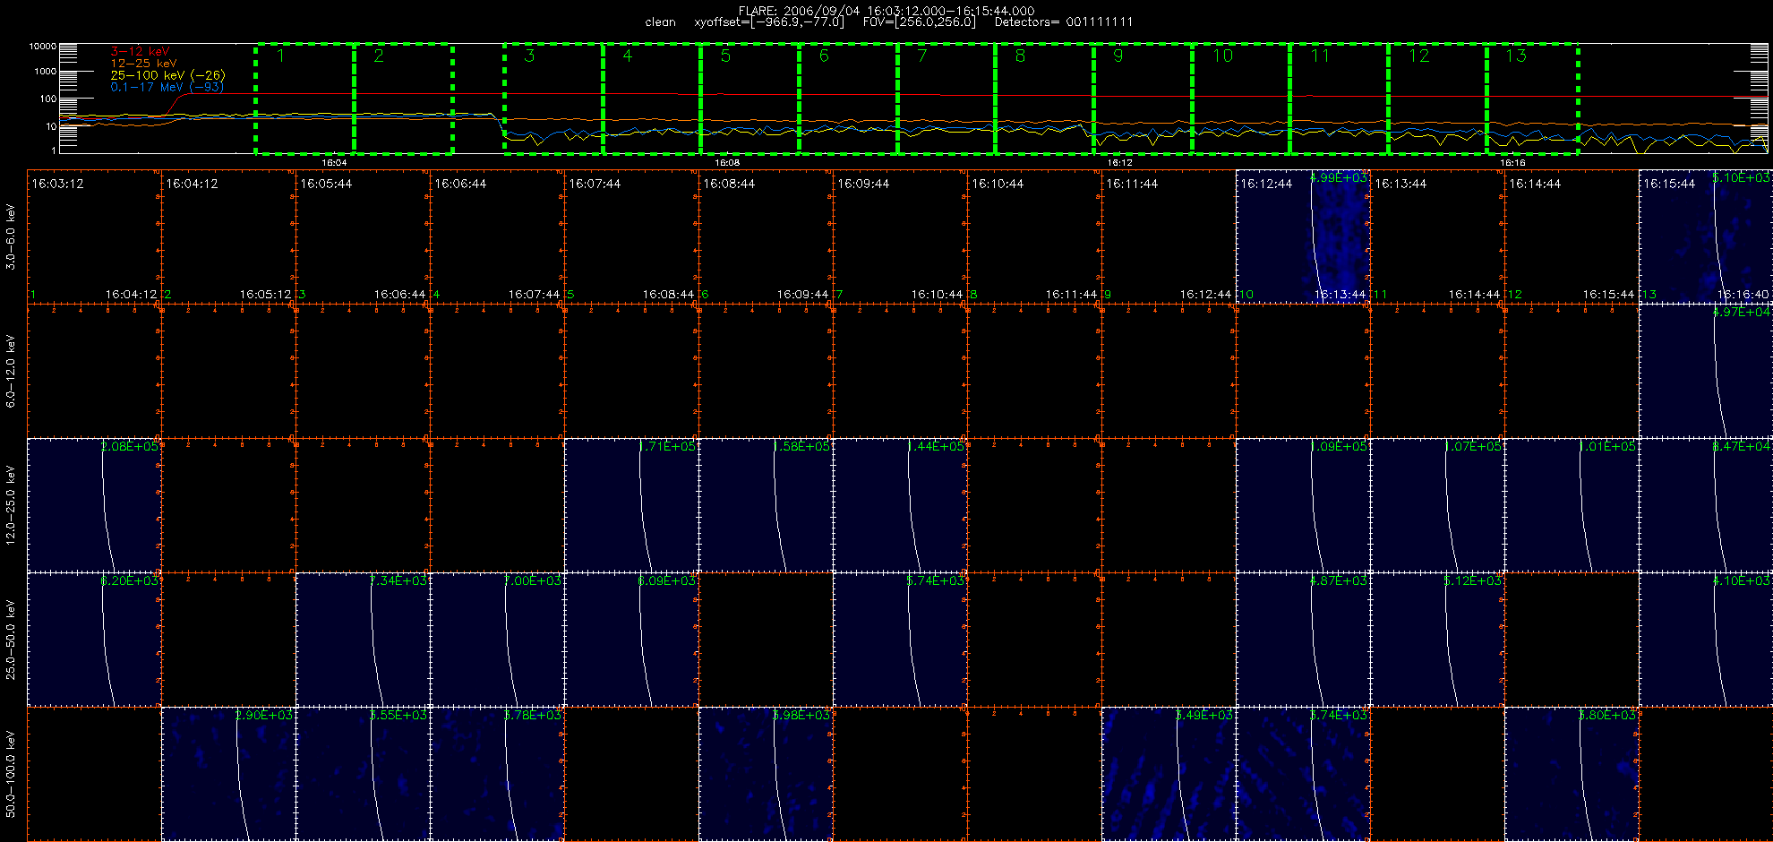The width and height of the screenshot is (1773, 842).
Task: Select interval 6 box in the light curve plot
Action: click(848, 98)
